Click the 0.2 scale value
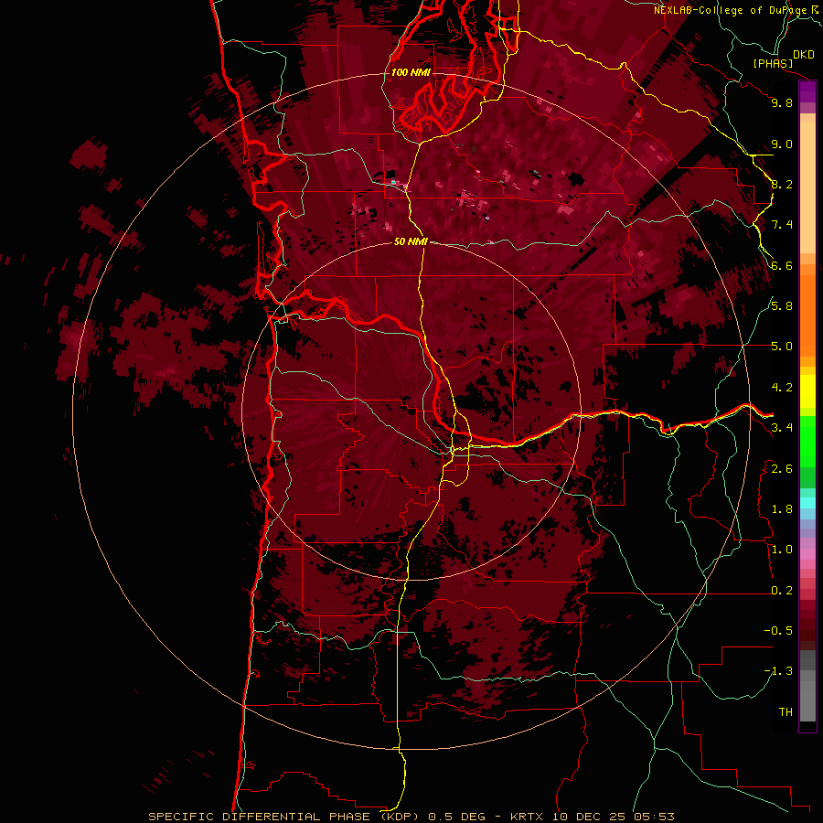 782,591
